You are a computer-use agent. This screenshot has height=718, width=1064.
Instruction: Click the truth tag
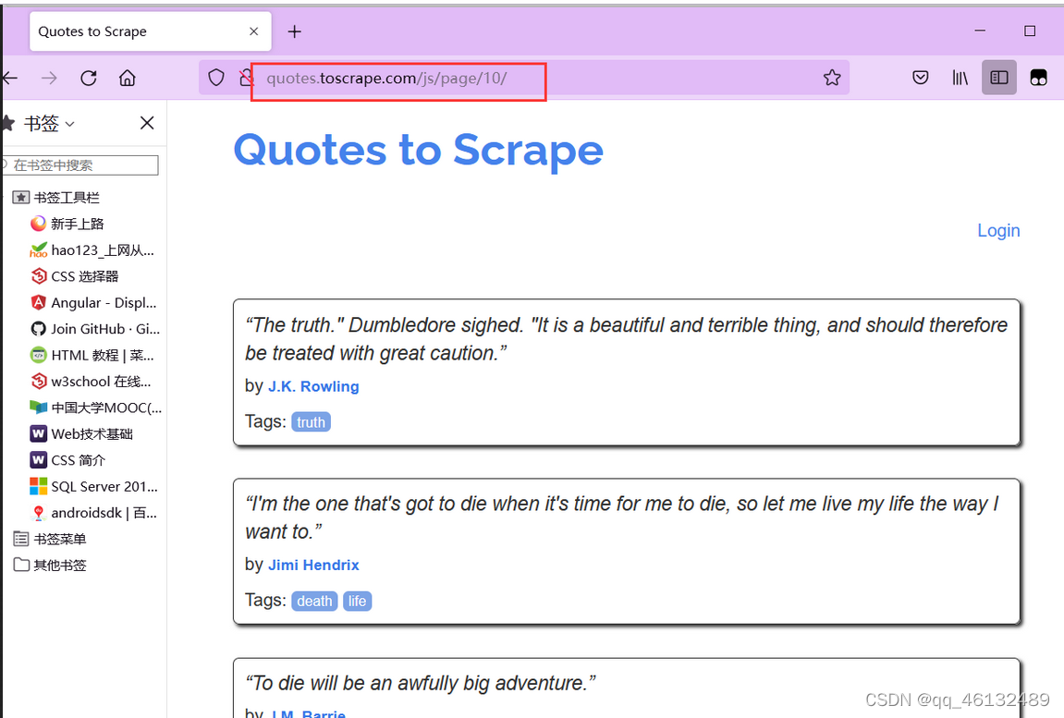[311, 422]
